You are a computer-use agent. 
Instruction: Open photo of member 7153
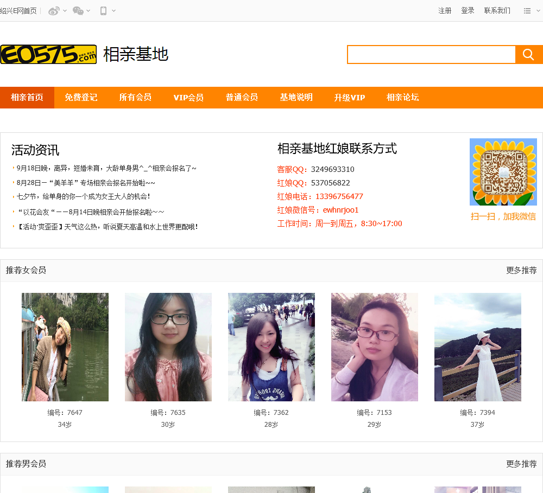point(375,347)
